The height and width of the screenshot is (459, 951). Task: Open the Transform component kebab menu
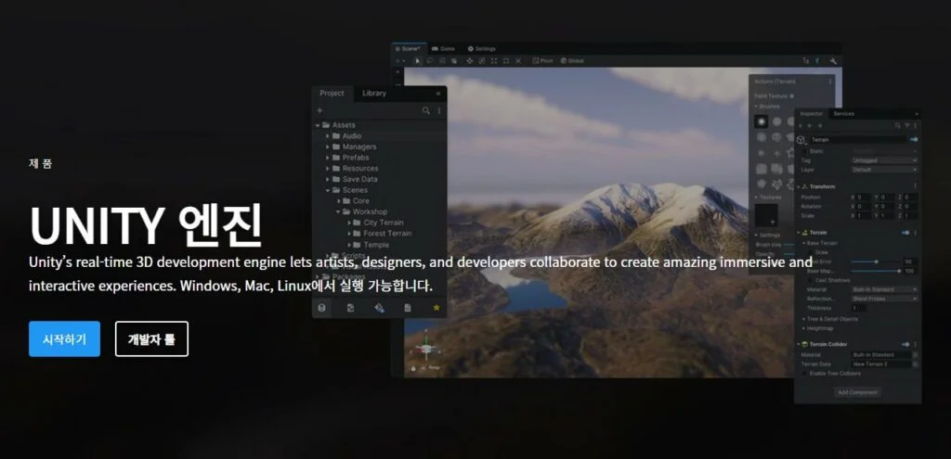(915, 185)
